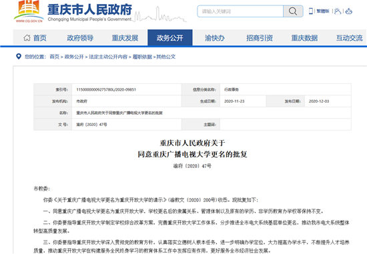Screen dimensions: 367x254
Task: Click the document name in the table
Action: (x=119, y=113)
